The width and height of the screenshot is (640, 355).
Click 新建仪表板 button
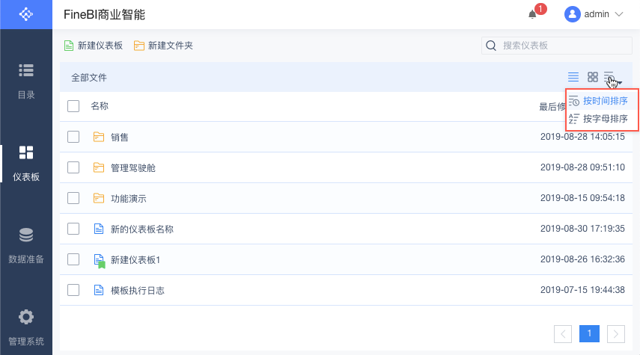pos(94,46)
